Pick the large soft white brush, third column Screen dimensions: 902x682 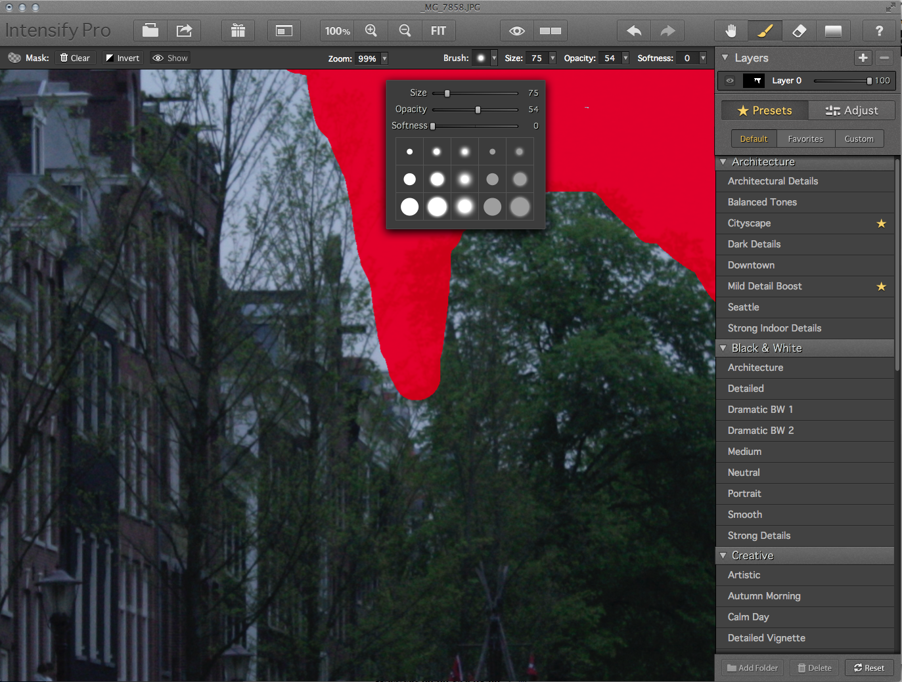click(464, 207)
